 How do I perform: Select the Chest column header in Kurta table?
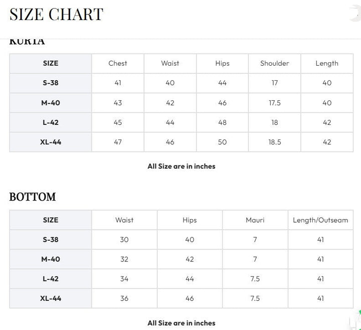tap(118, 63)
